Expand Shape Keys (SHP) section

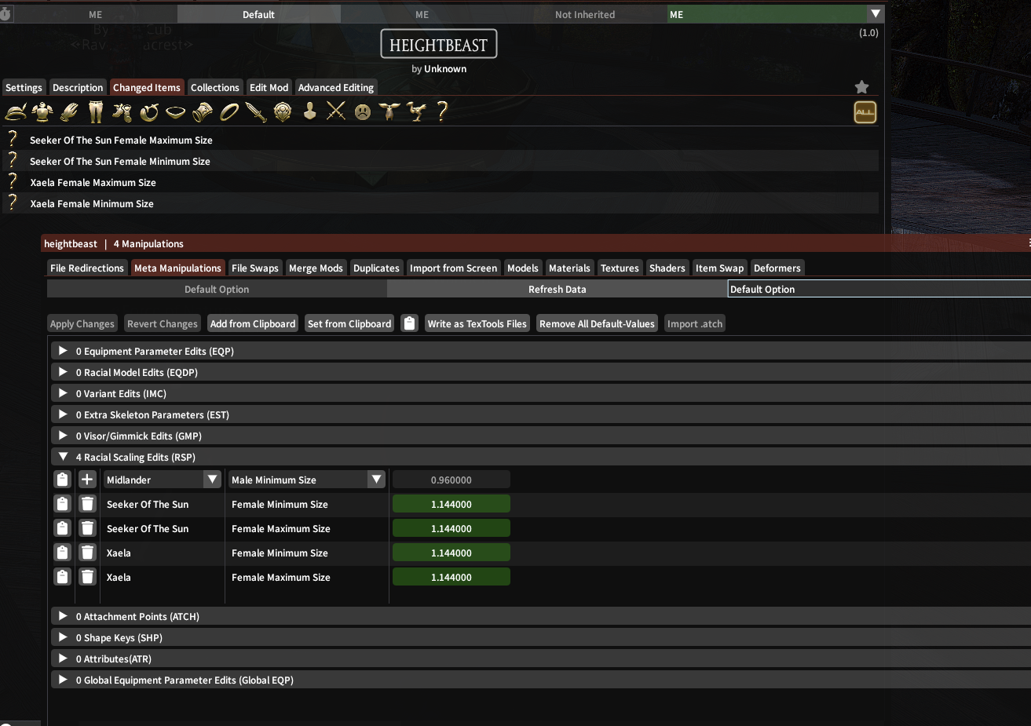click(x=541, y=637)
